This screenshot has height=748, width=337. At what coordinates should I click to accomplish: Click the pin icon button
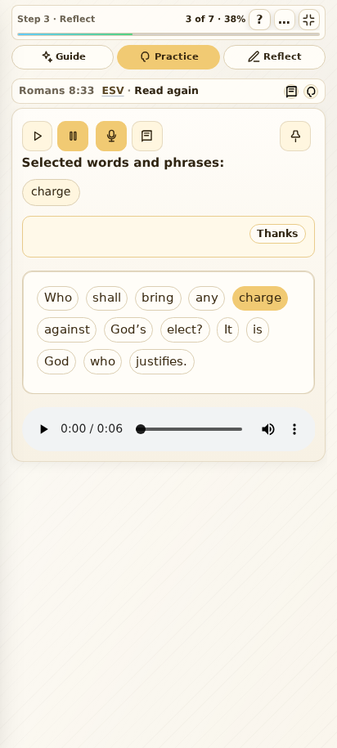click(x=295, y=136)
